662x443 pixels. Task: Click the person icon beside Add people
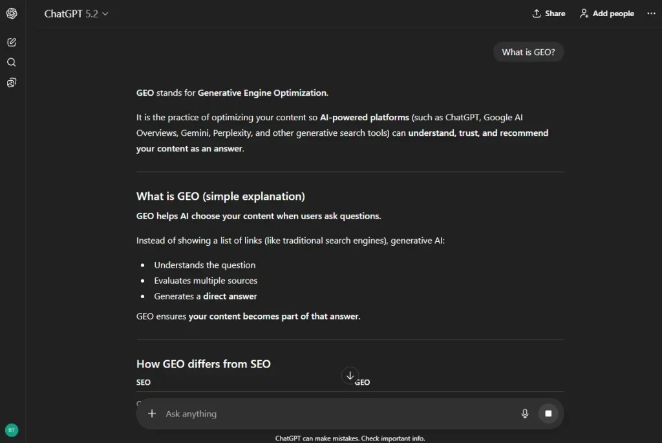pyautogui.click(x=582, y=13)
